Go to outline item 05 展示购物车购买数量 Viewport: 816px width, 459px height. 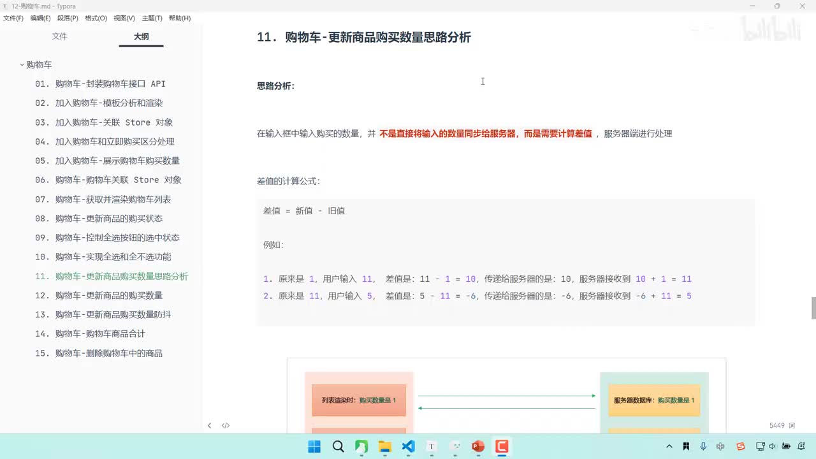107,161
